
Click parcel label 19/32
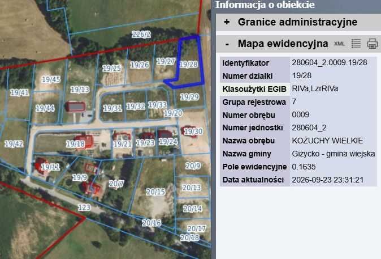tap(136, 106)
